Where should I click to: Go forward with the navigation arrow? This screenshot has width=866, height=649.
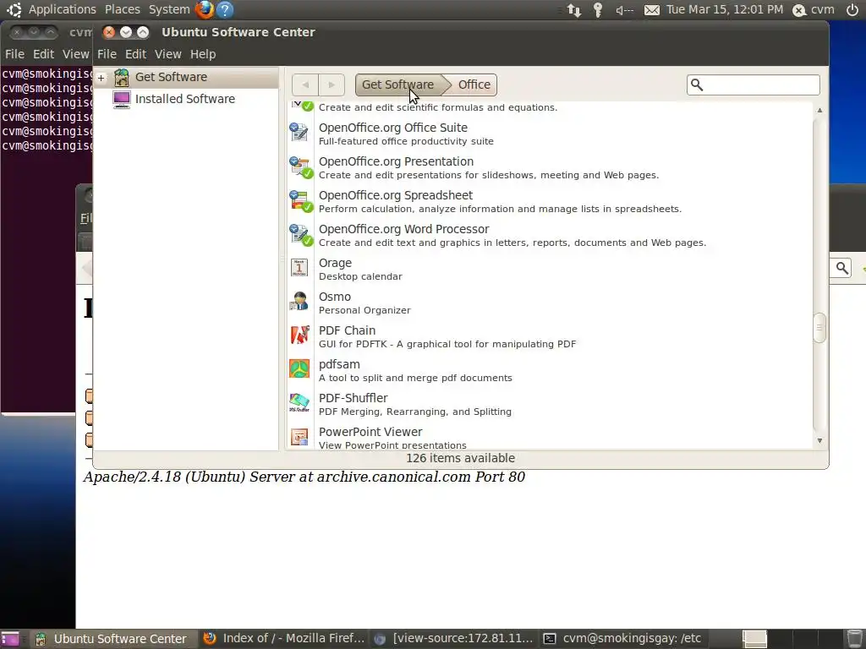coord(332,85)
